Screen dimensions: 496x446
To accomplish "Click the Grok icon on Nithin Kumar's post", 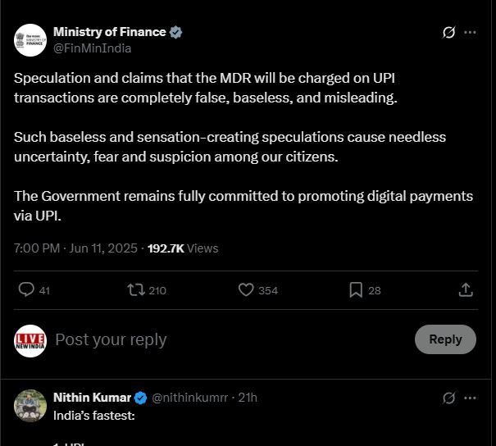I will pyautogui.click(x=448, y=398).
